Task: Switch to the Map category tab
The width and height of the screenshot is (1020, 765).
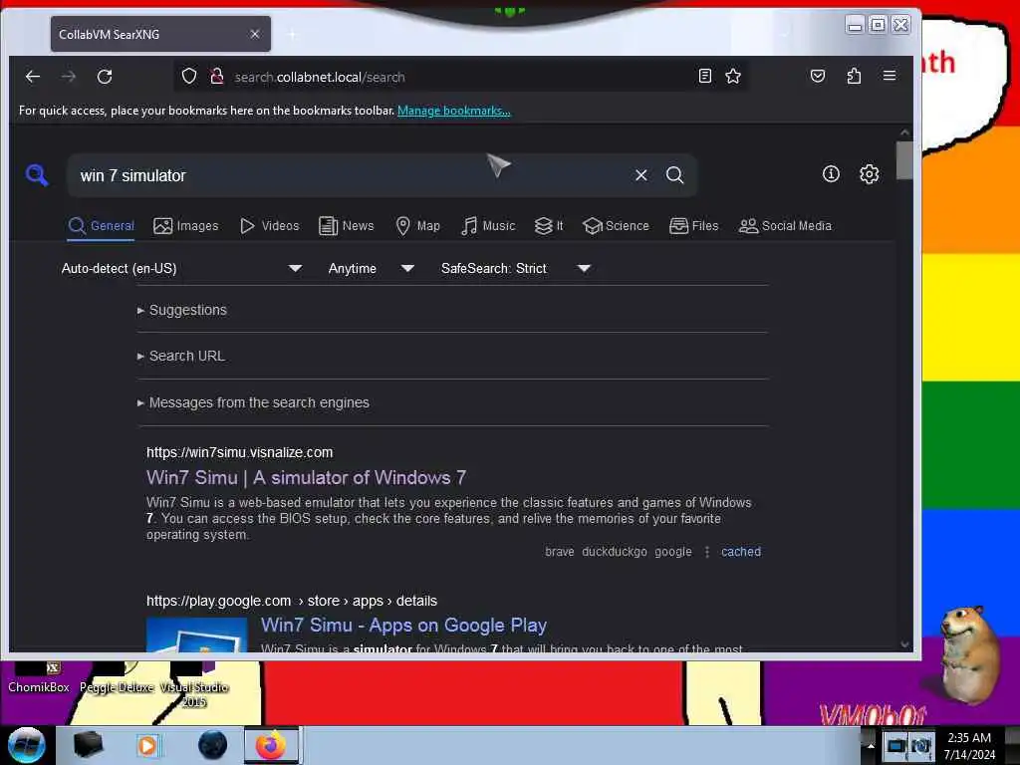Action: coord(417,226)
